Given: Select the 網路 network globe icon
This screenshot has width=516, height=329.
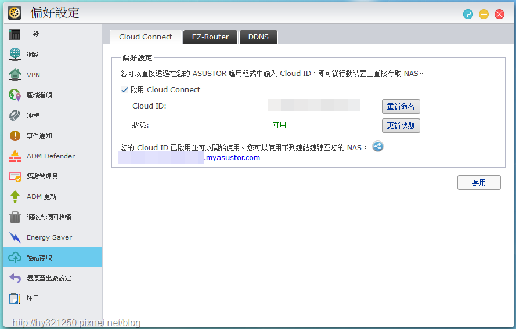Looking at the screenshot, I should (15, 55).
